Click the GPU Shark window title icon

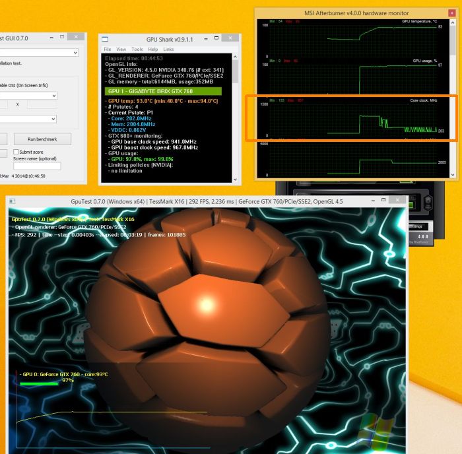tap(105, 39)
